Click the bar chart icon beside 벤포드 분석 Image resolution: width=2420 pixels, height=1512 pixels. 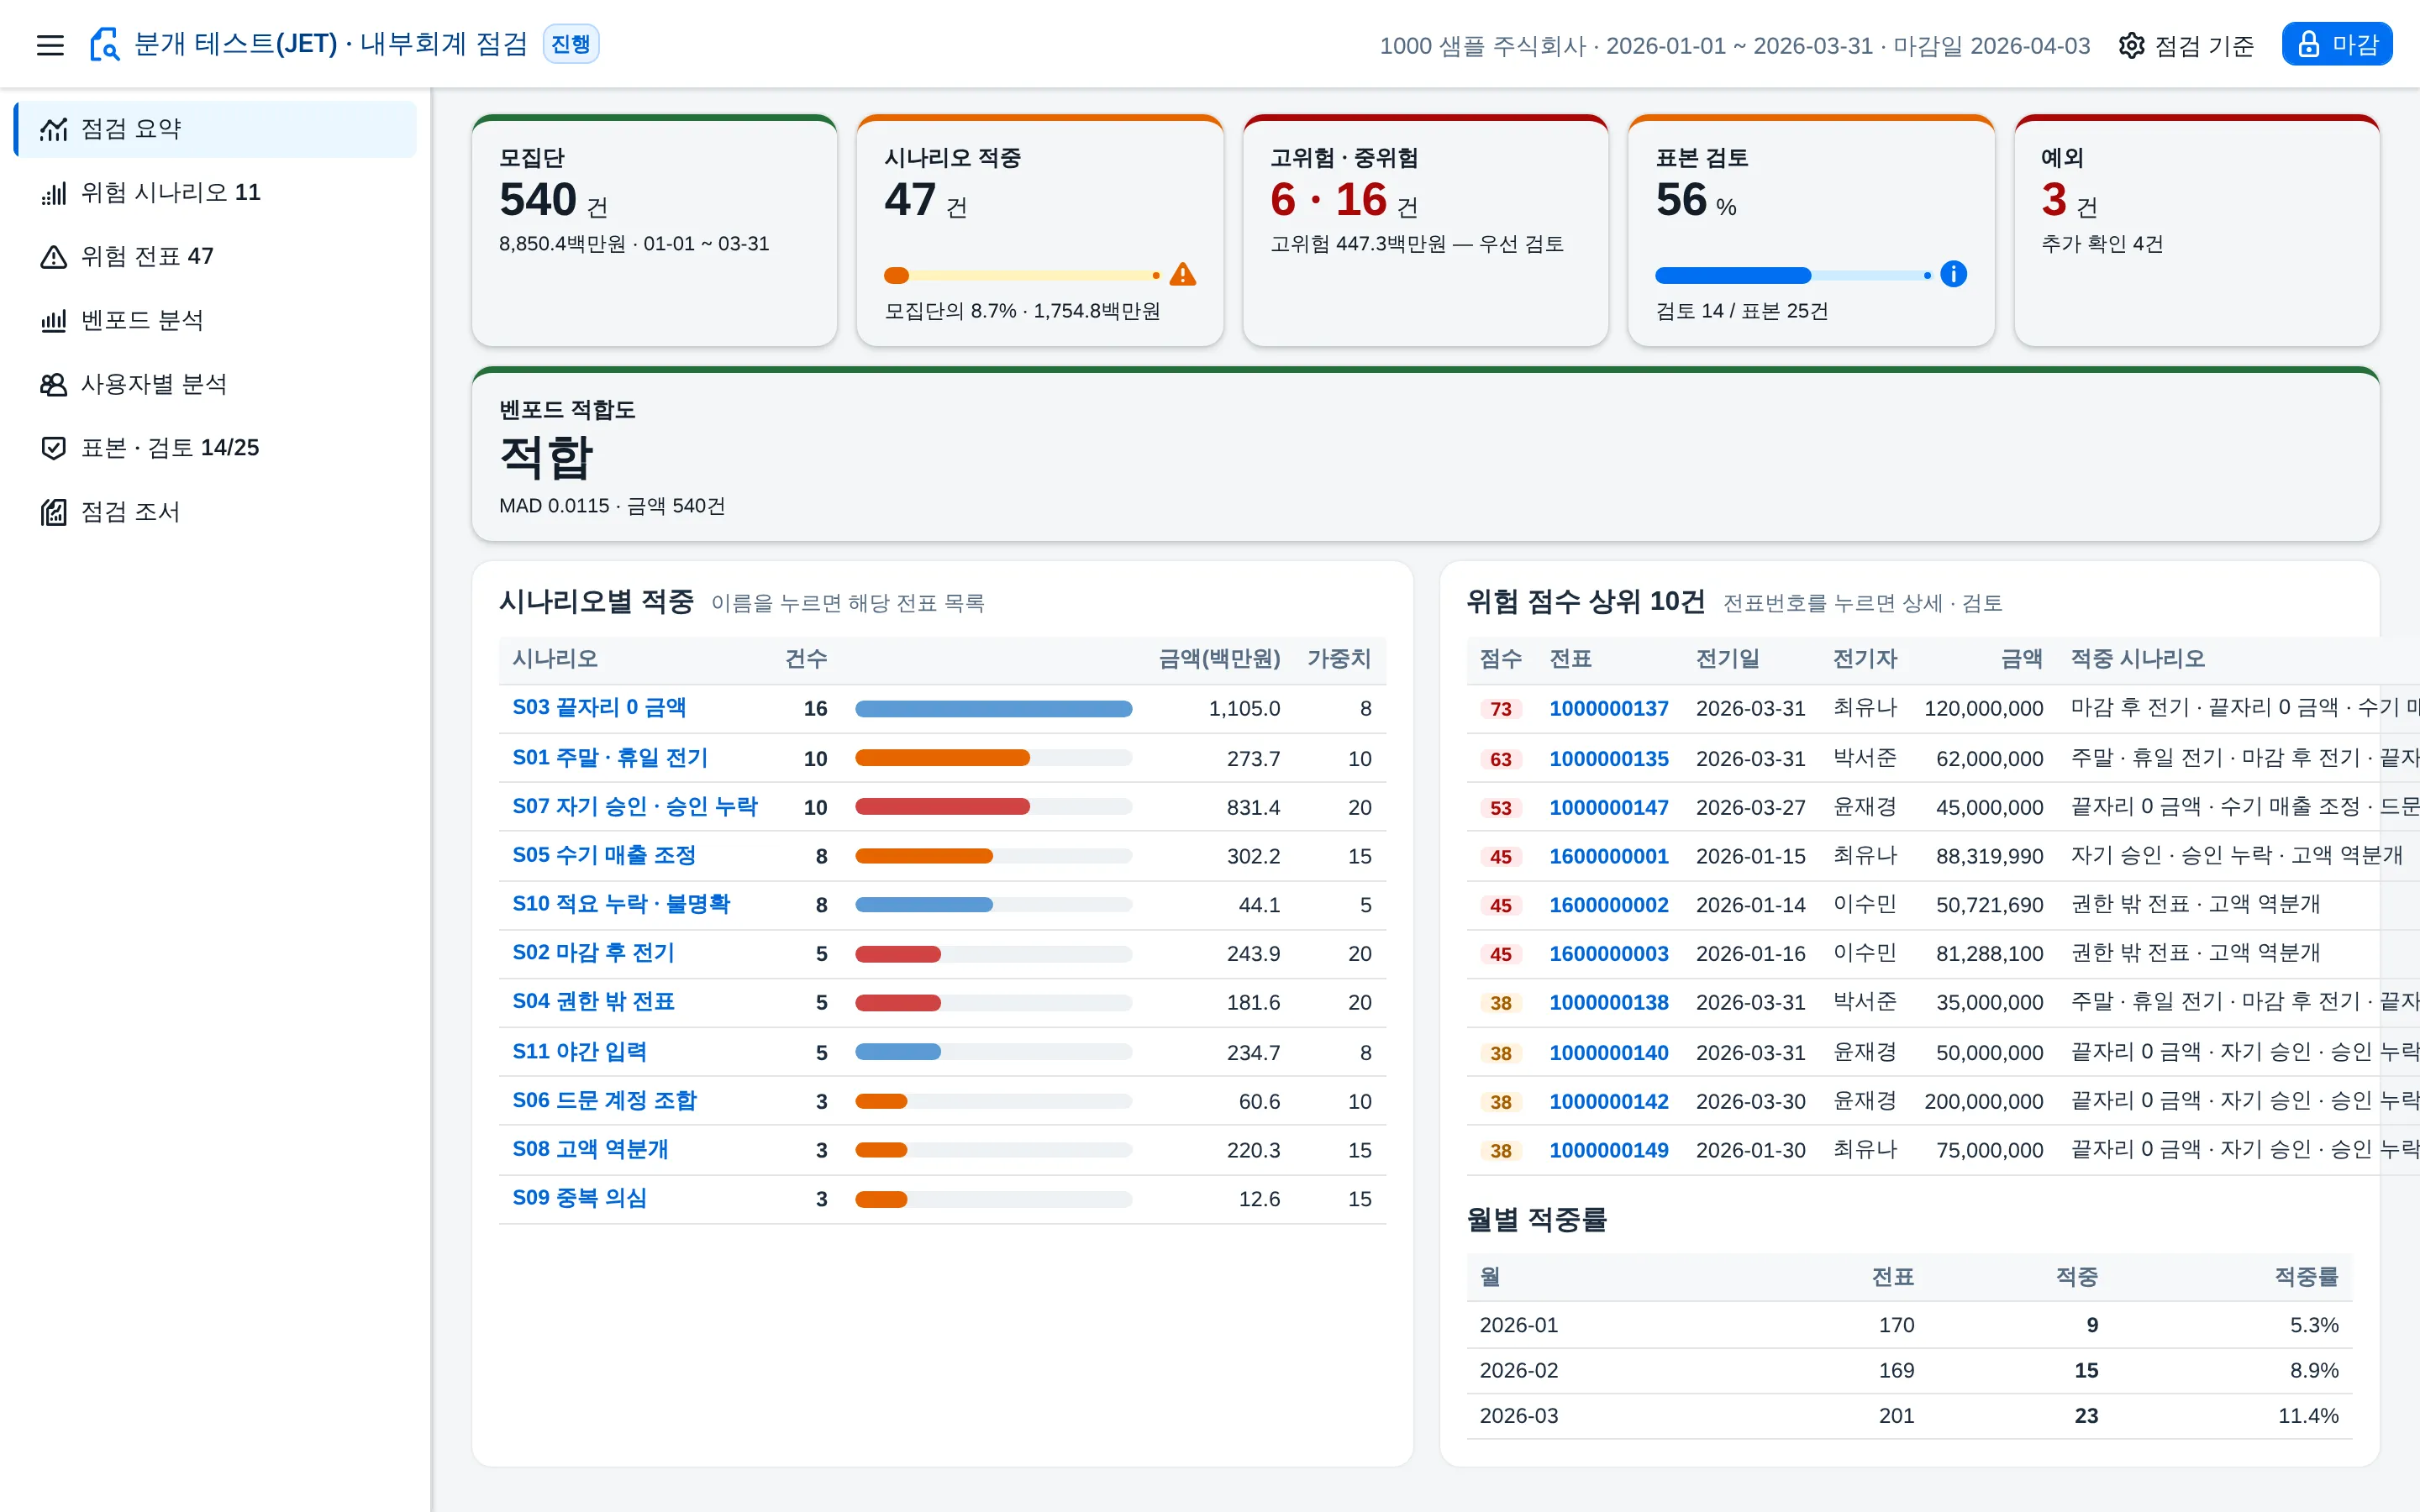click(53, 321)
